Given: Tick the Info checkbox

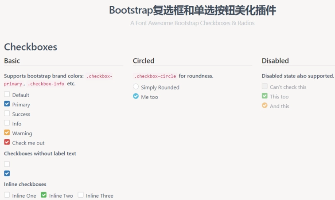Looking at the screenshot, I should pyautogui.click(x=7, y=123).
